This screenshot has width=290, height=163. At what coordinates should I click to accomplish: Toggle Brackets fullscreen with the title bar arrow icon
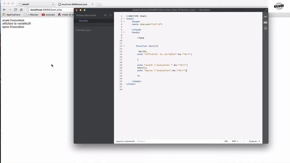266,10
